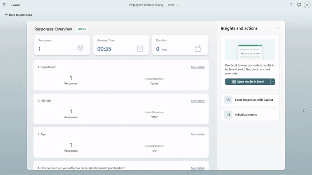This screenshot has width=312, height=175.
Task: Click the Forms app title
Action: [16, 5]
